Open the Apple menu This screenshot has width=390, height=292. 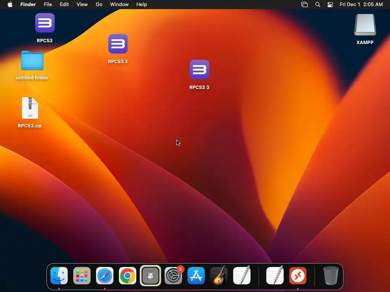coord(10,4)
